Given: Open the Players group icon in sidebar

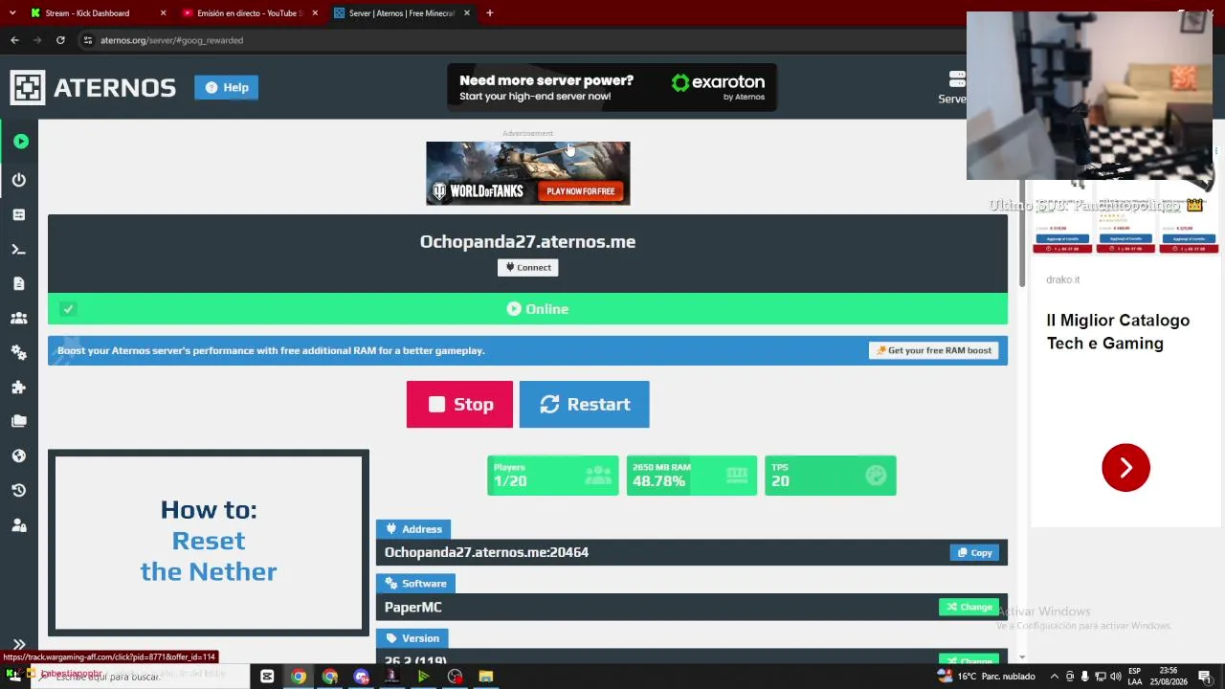Looking at the screenshot, I should 19,318.
